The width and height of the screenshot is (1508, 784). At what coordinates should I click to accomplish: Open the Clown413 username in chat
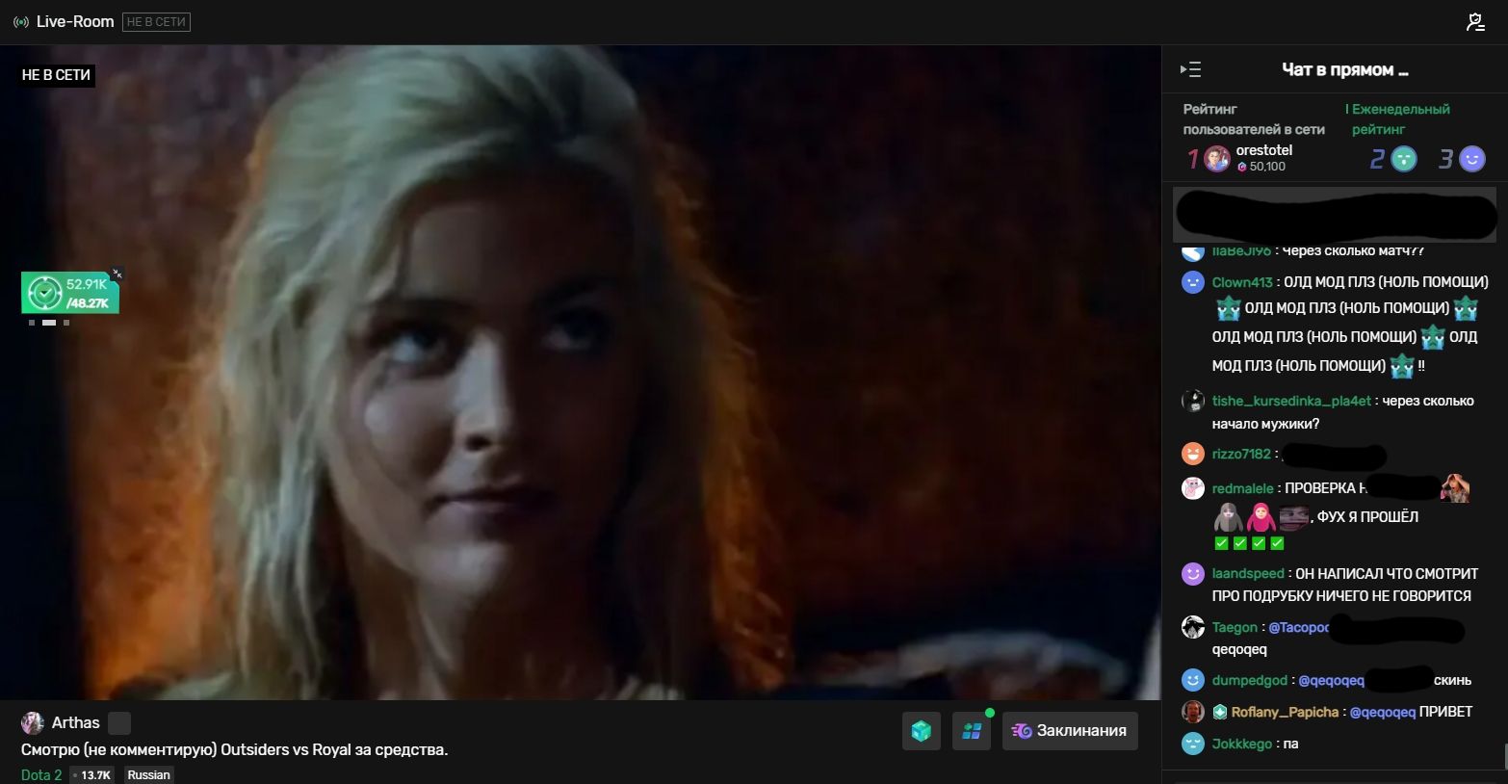[1242, 282]
